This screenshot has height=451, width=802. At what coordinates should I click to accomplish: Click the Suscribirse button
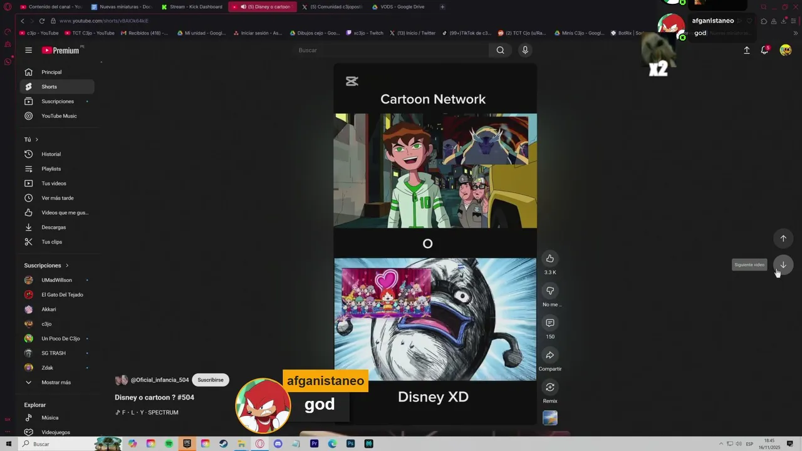[211, 380]
